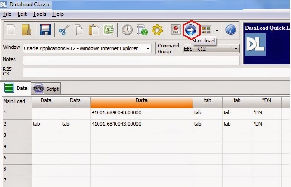The height and width of the screenshot is (187, 291).
Task: Create a new blank spreadsheet
Action: pos(11,30)
